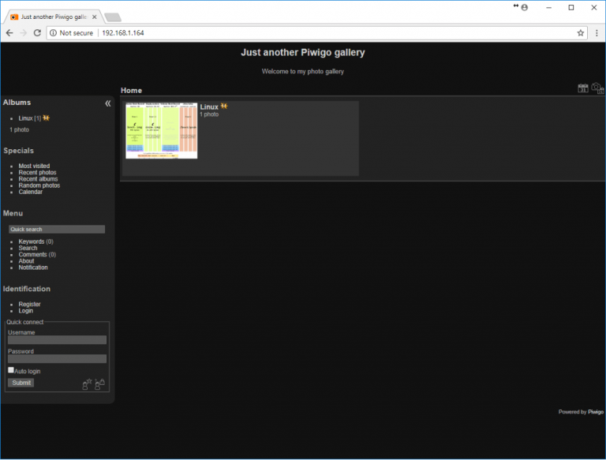
Task: Open the posted-date calendar view icon
Action: click(x=583, y=88)
